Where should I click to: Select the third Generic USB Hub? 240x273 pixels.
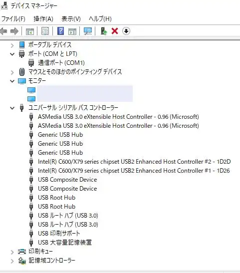click(x=60, y=153)
